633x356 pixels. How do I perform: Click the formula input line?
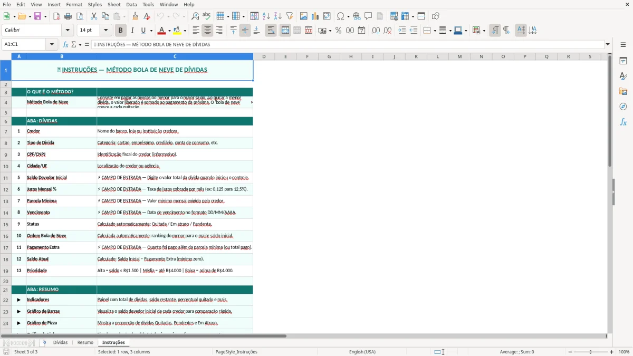pyautogui.click(x=347, y=44)
